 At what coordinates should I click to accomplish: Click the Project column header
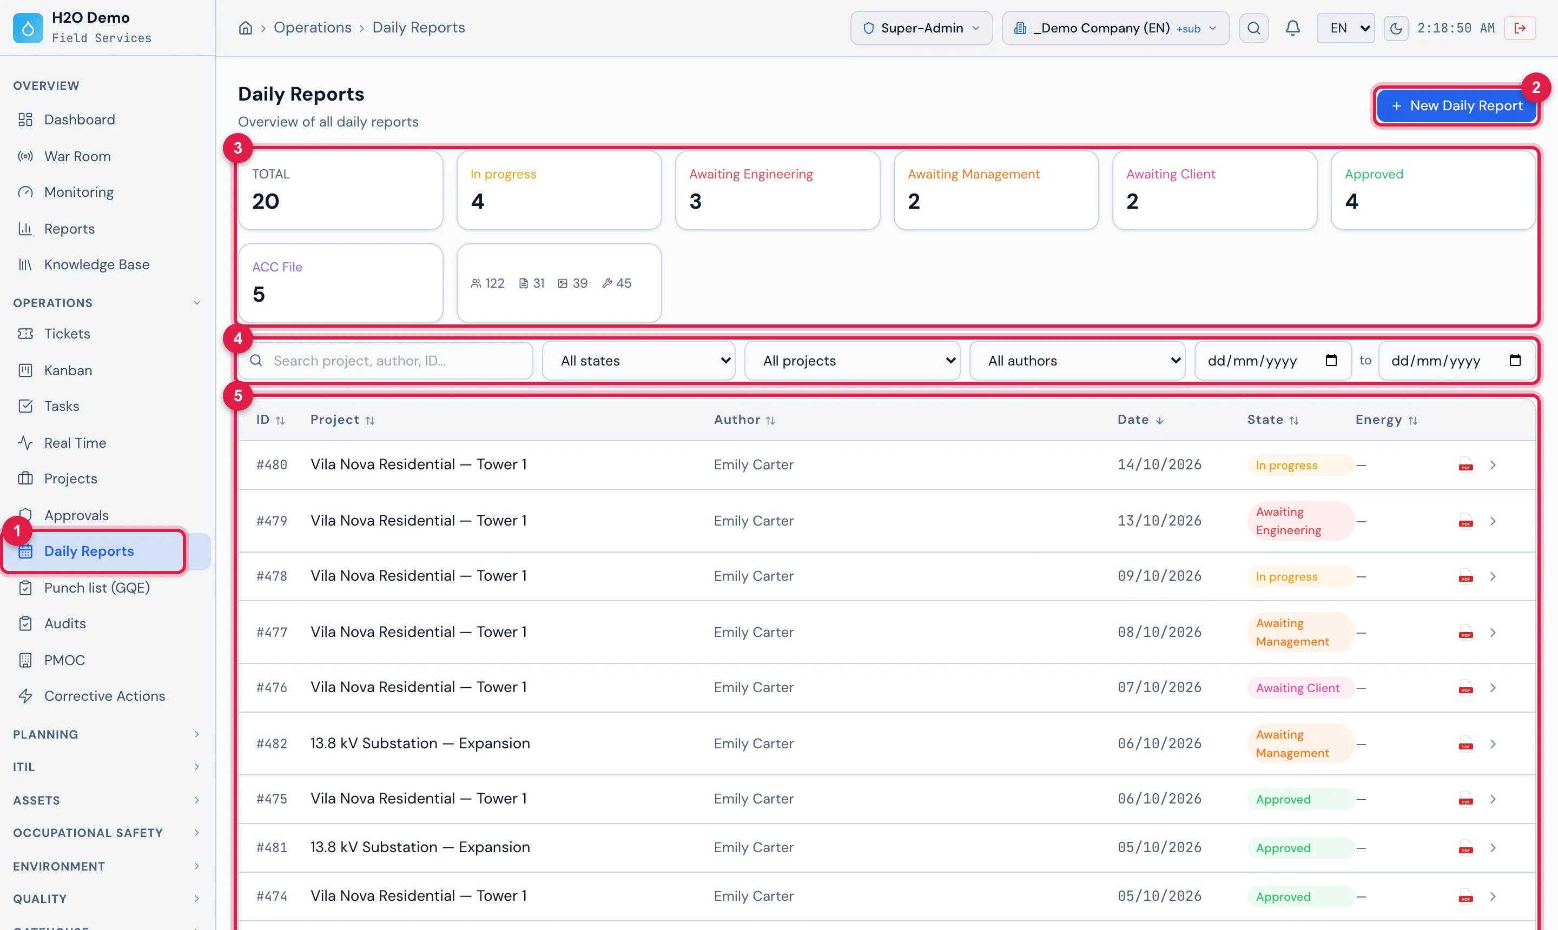point(342,420)
